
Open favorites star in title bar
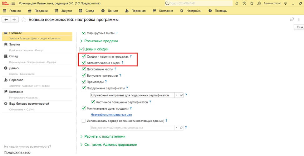click(252, 3)
